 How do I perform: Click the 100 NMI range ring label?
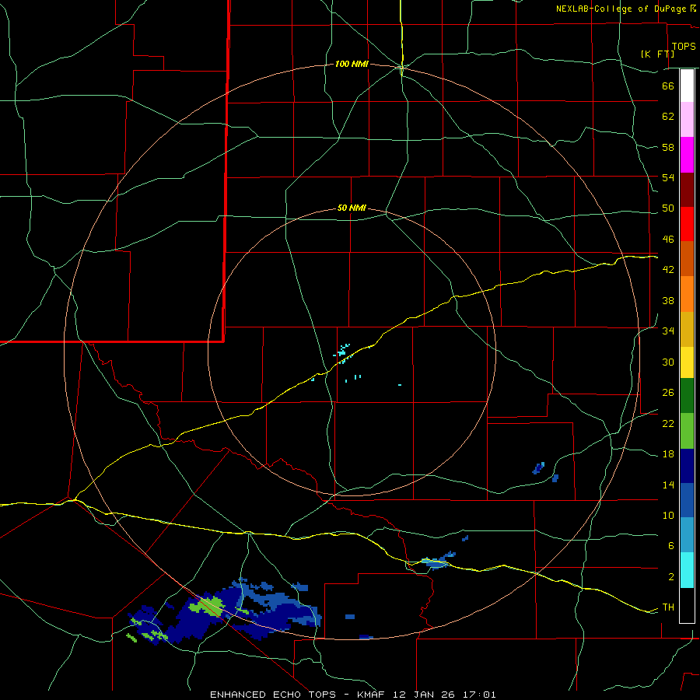[x=352, y=64]
